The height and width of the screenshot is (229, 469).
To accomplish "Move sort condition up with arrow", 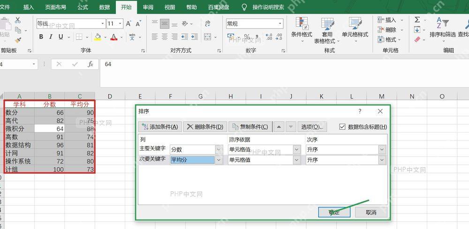I will click(279, 127).
